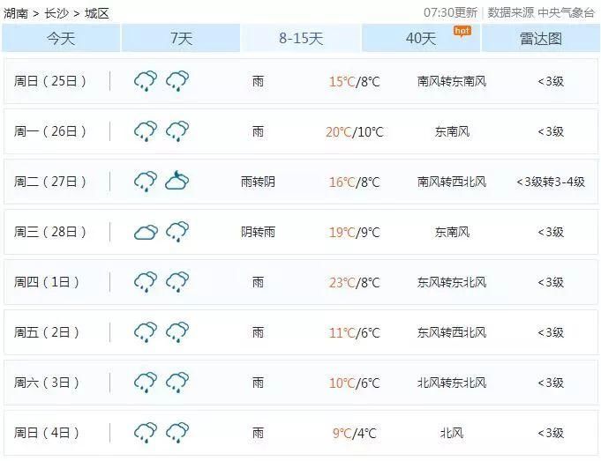Open the 雷达图 radar tab
The height and width of the screenshot is (461, 601).
tap(541, 39)
